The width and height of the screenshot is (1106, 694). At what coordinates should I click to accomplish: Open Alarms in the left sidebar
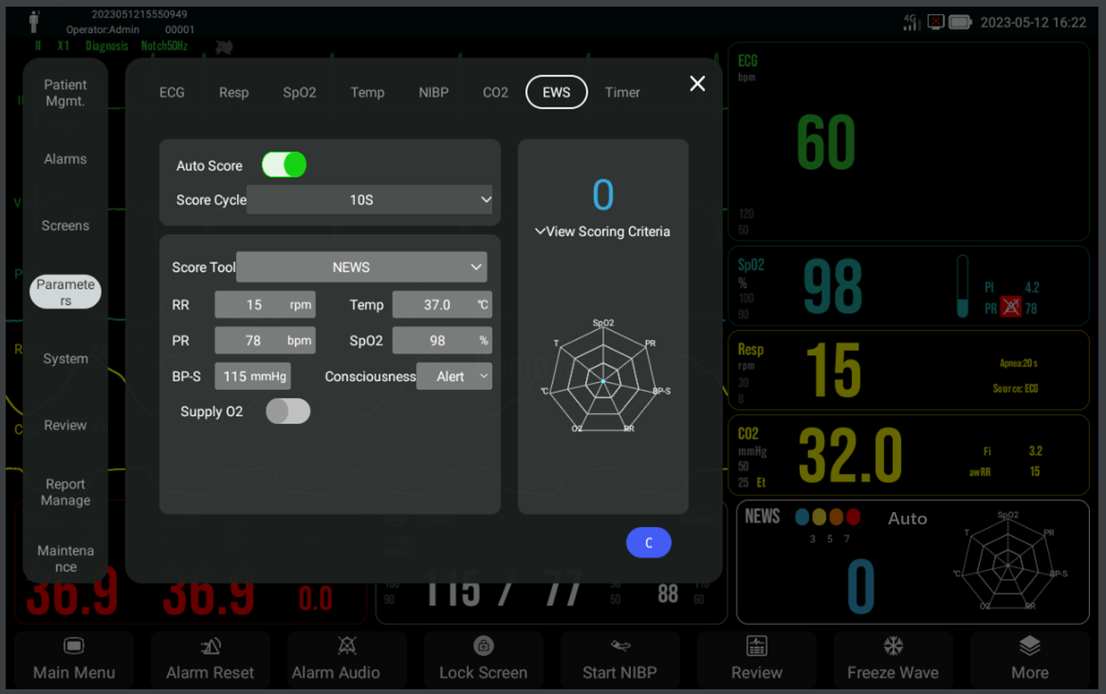point(65,159)
